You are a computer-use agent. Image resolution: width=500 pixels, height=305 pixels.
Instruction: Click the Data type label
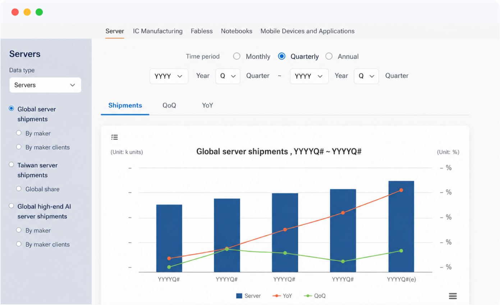click(x=22, y=70)
